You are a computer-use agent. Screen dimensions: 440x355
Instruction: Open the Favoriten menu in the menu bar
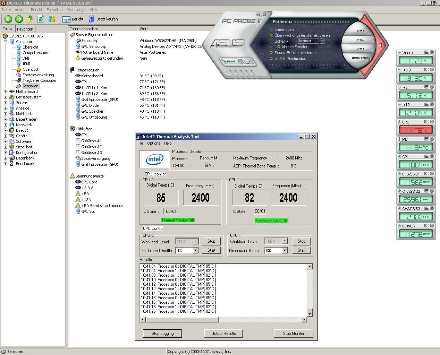click(54, 10)
